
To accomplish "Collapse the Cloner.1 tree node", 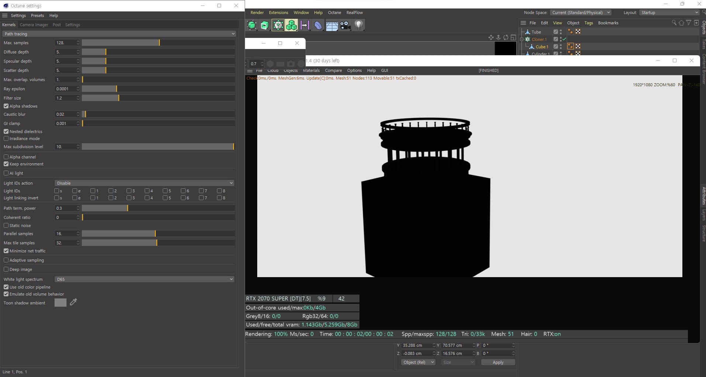I will 522,39.
